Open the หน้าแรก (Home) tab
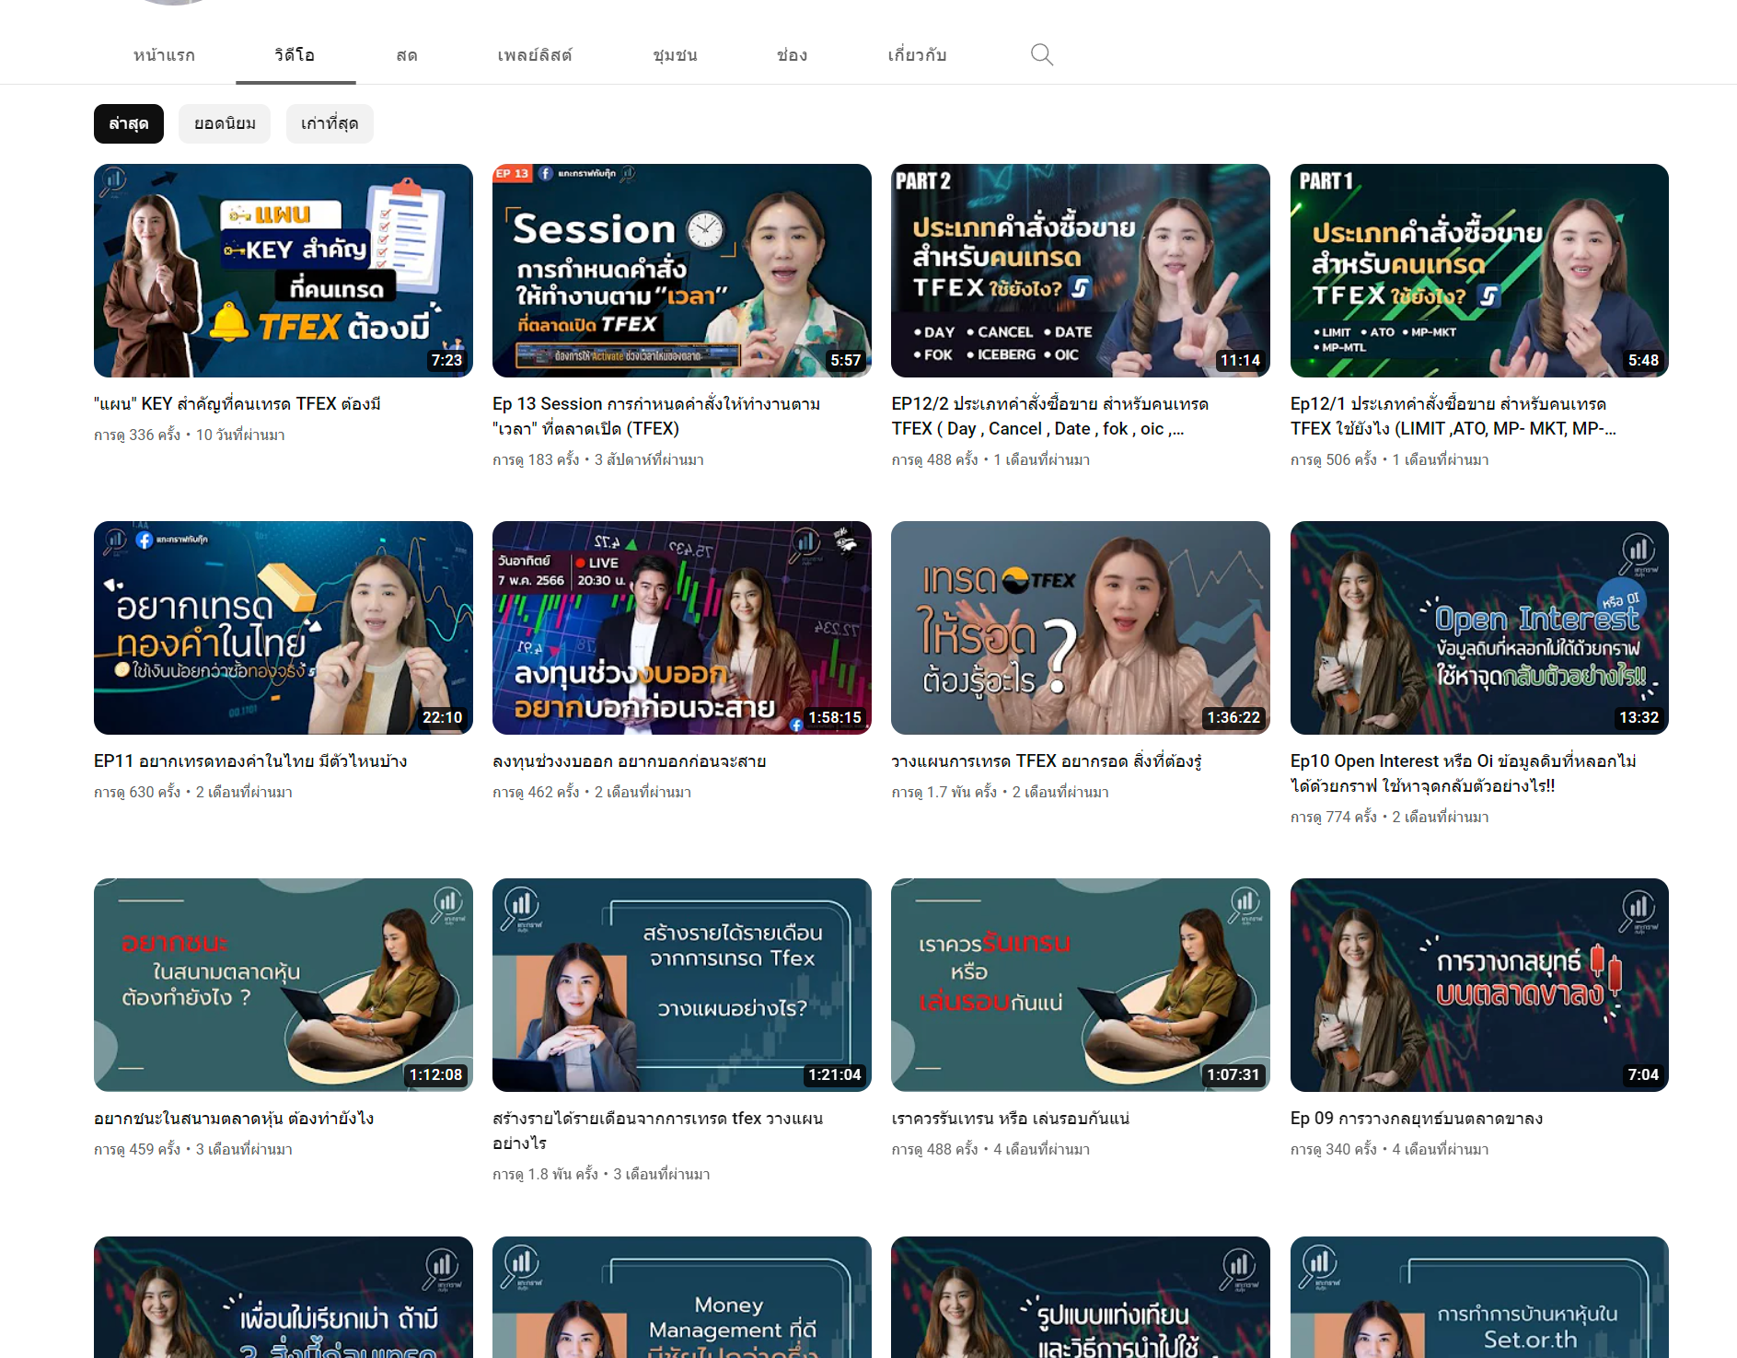1737x1358 pixels. pos(164,55)
